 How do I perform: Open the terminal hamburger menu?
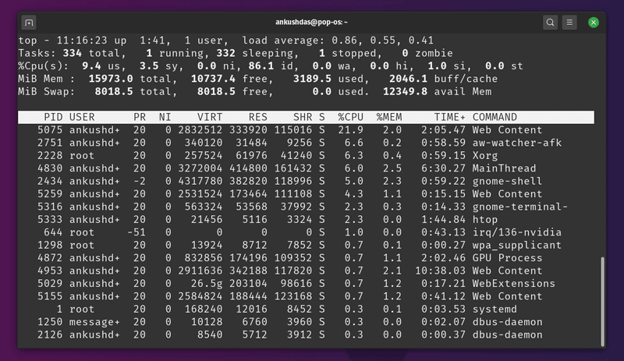pos(570,23)
